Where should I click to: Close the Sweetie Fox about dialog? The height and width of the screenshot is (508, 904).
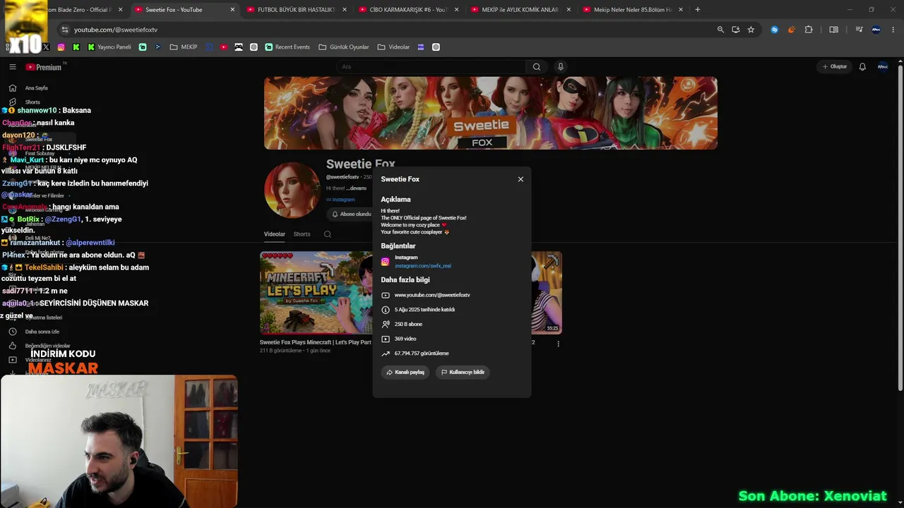pyautogui.click(x=521, y=179)
